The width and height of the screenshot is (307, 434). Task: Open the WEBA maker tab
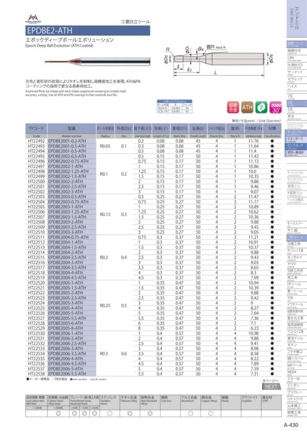[x=297, y=372]
